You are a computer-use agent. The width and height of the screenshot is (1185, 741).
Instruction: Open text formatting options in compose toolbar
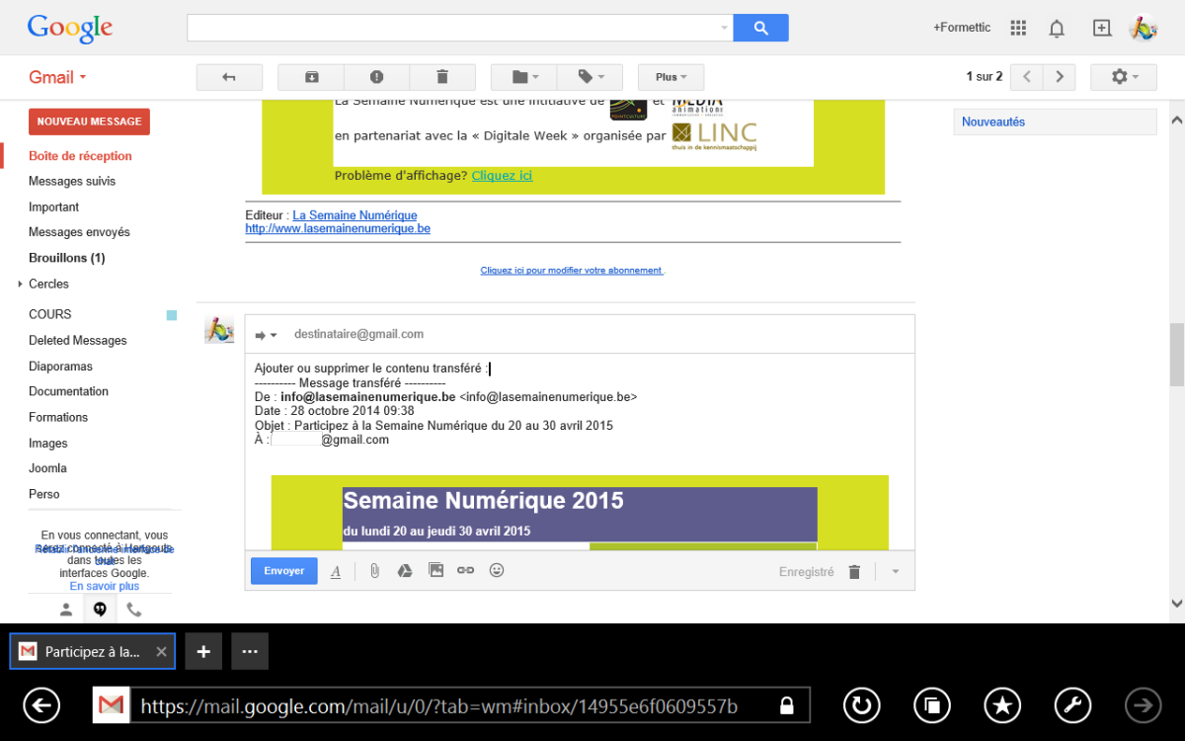(x=336, y=571)
